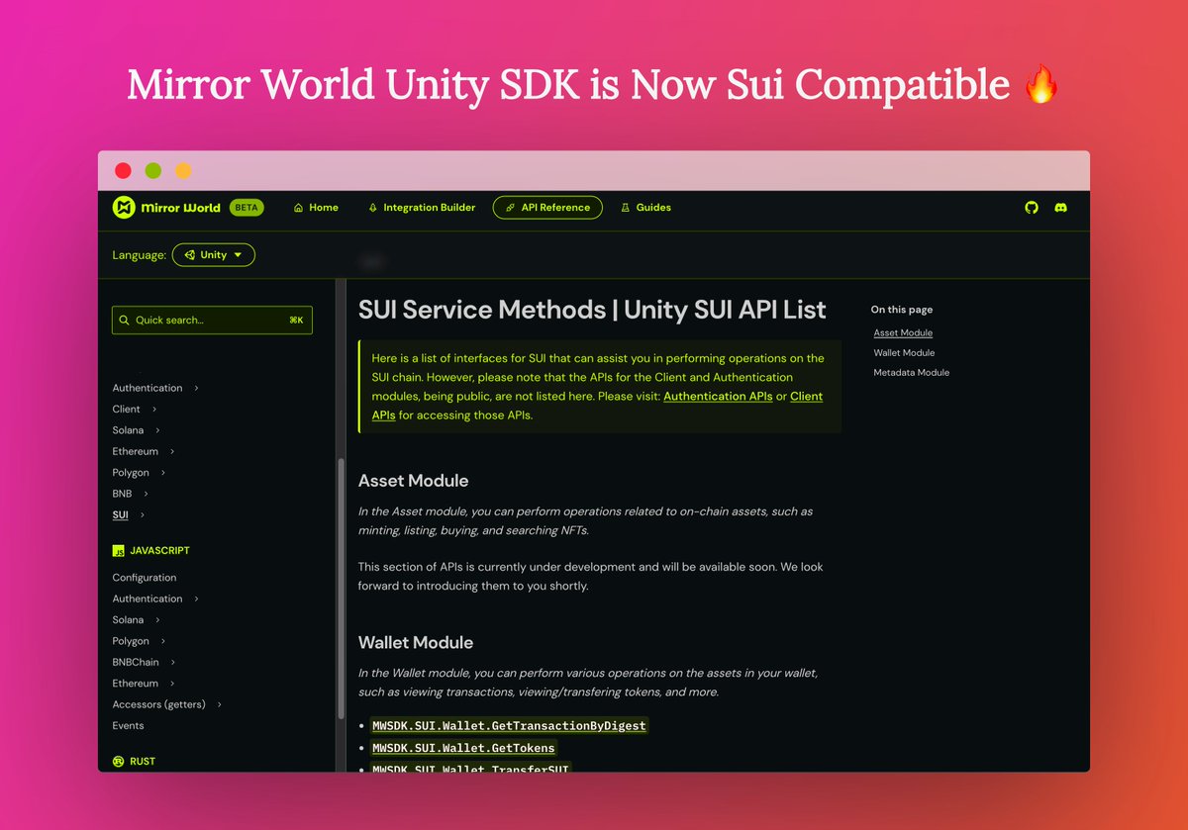Click the red window close dot
Image resolution: width=1188 pixels, height=830 pixels.
coord(123,170)
